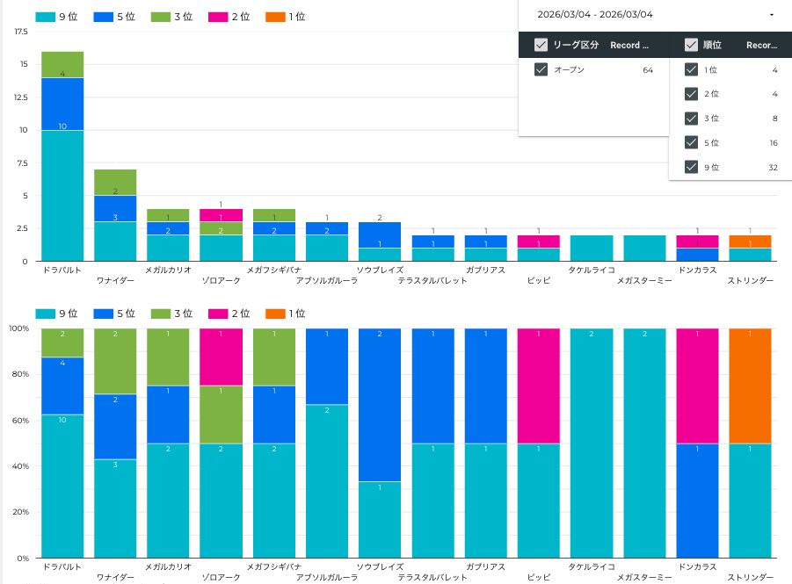Select ドラパルト teal 9位 bar in top chart

(x=62, y=195)
